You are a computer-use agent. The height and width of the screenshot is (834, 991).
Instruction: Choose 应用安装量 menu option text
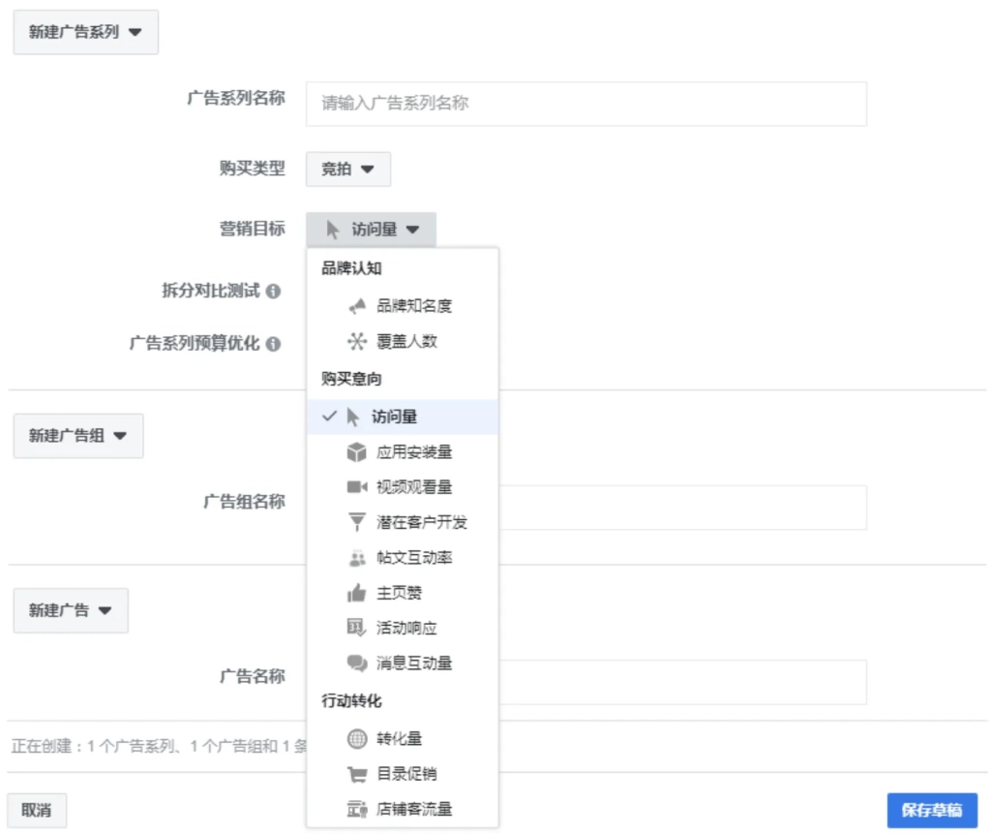click(x=414, y=451)
